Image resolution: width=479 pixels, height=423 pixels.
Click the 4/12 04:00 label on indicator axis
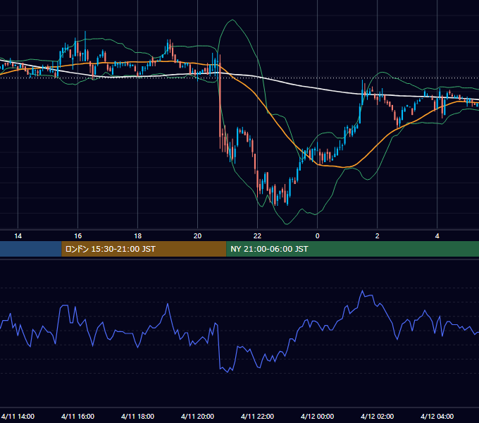(437, 416)
